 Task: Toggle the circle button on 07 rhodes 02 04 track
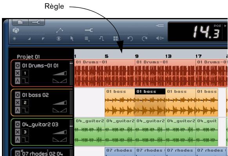tap(18, 154)
